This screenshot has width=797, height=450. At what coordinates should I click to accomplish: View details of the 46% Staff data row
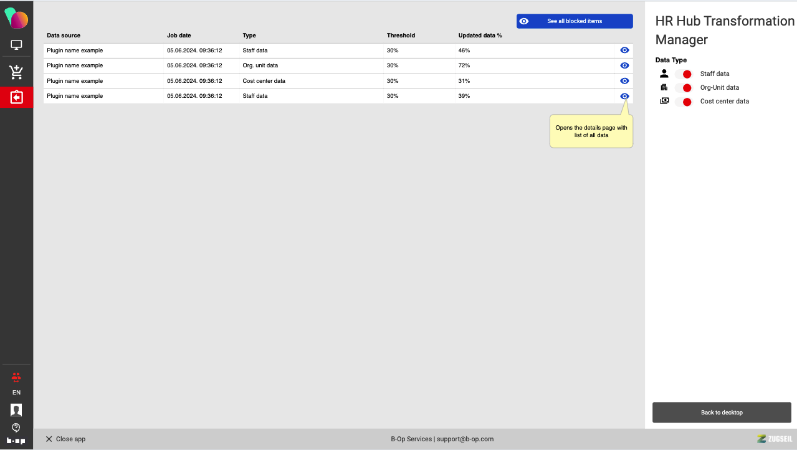click(624, 50)
